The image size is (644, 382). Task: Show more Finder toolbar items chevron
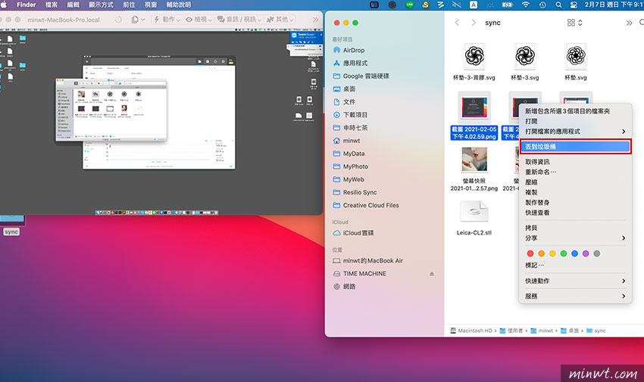(629, 23)
